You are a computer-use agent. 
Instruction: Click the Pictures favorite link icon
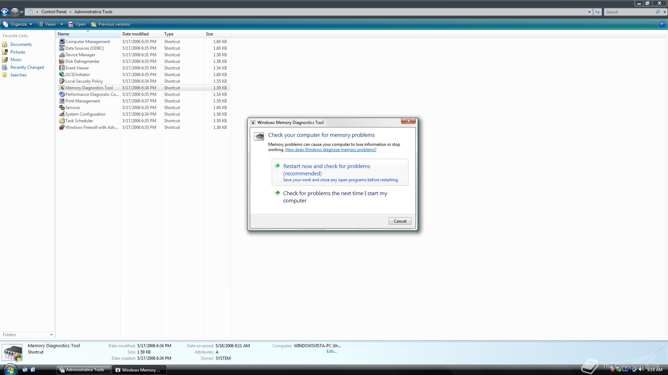coord(5,52)
